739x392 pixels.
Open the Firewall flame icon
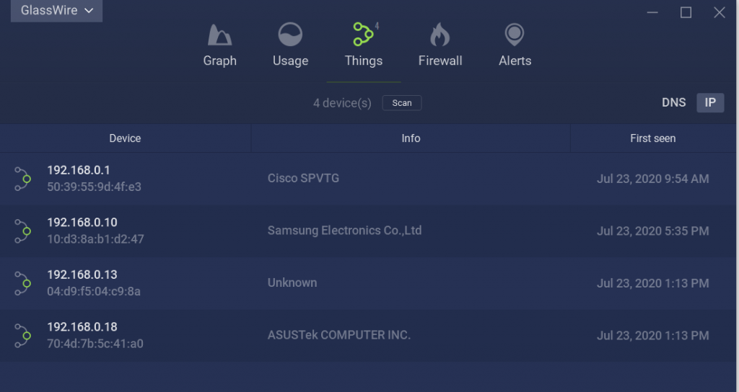coord(440,35)
